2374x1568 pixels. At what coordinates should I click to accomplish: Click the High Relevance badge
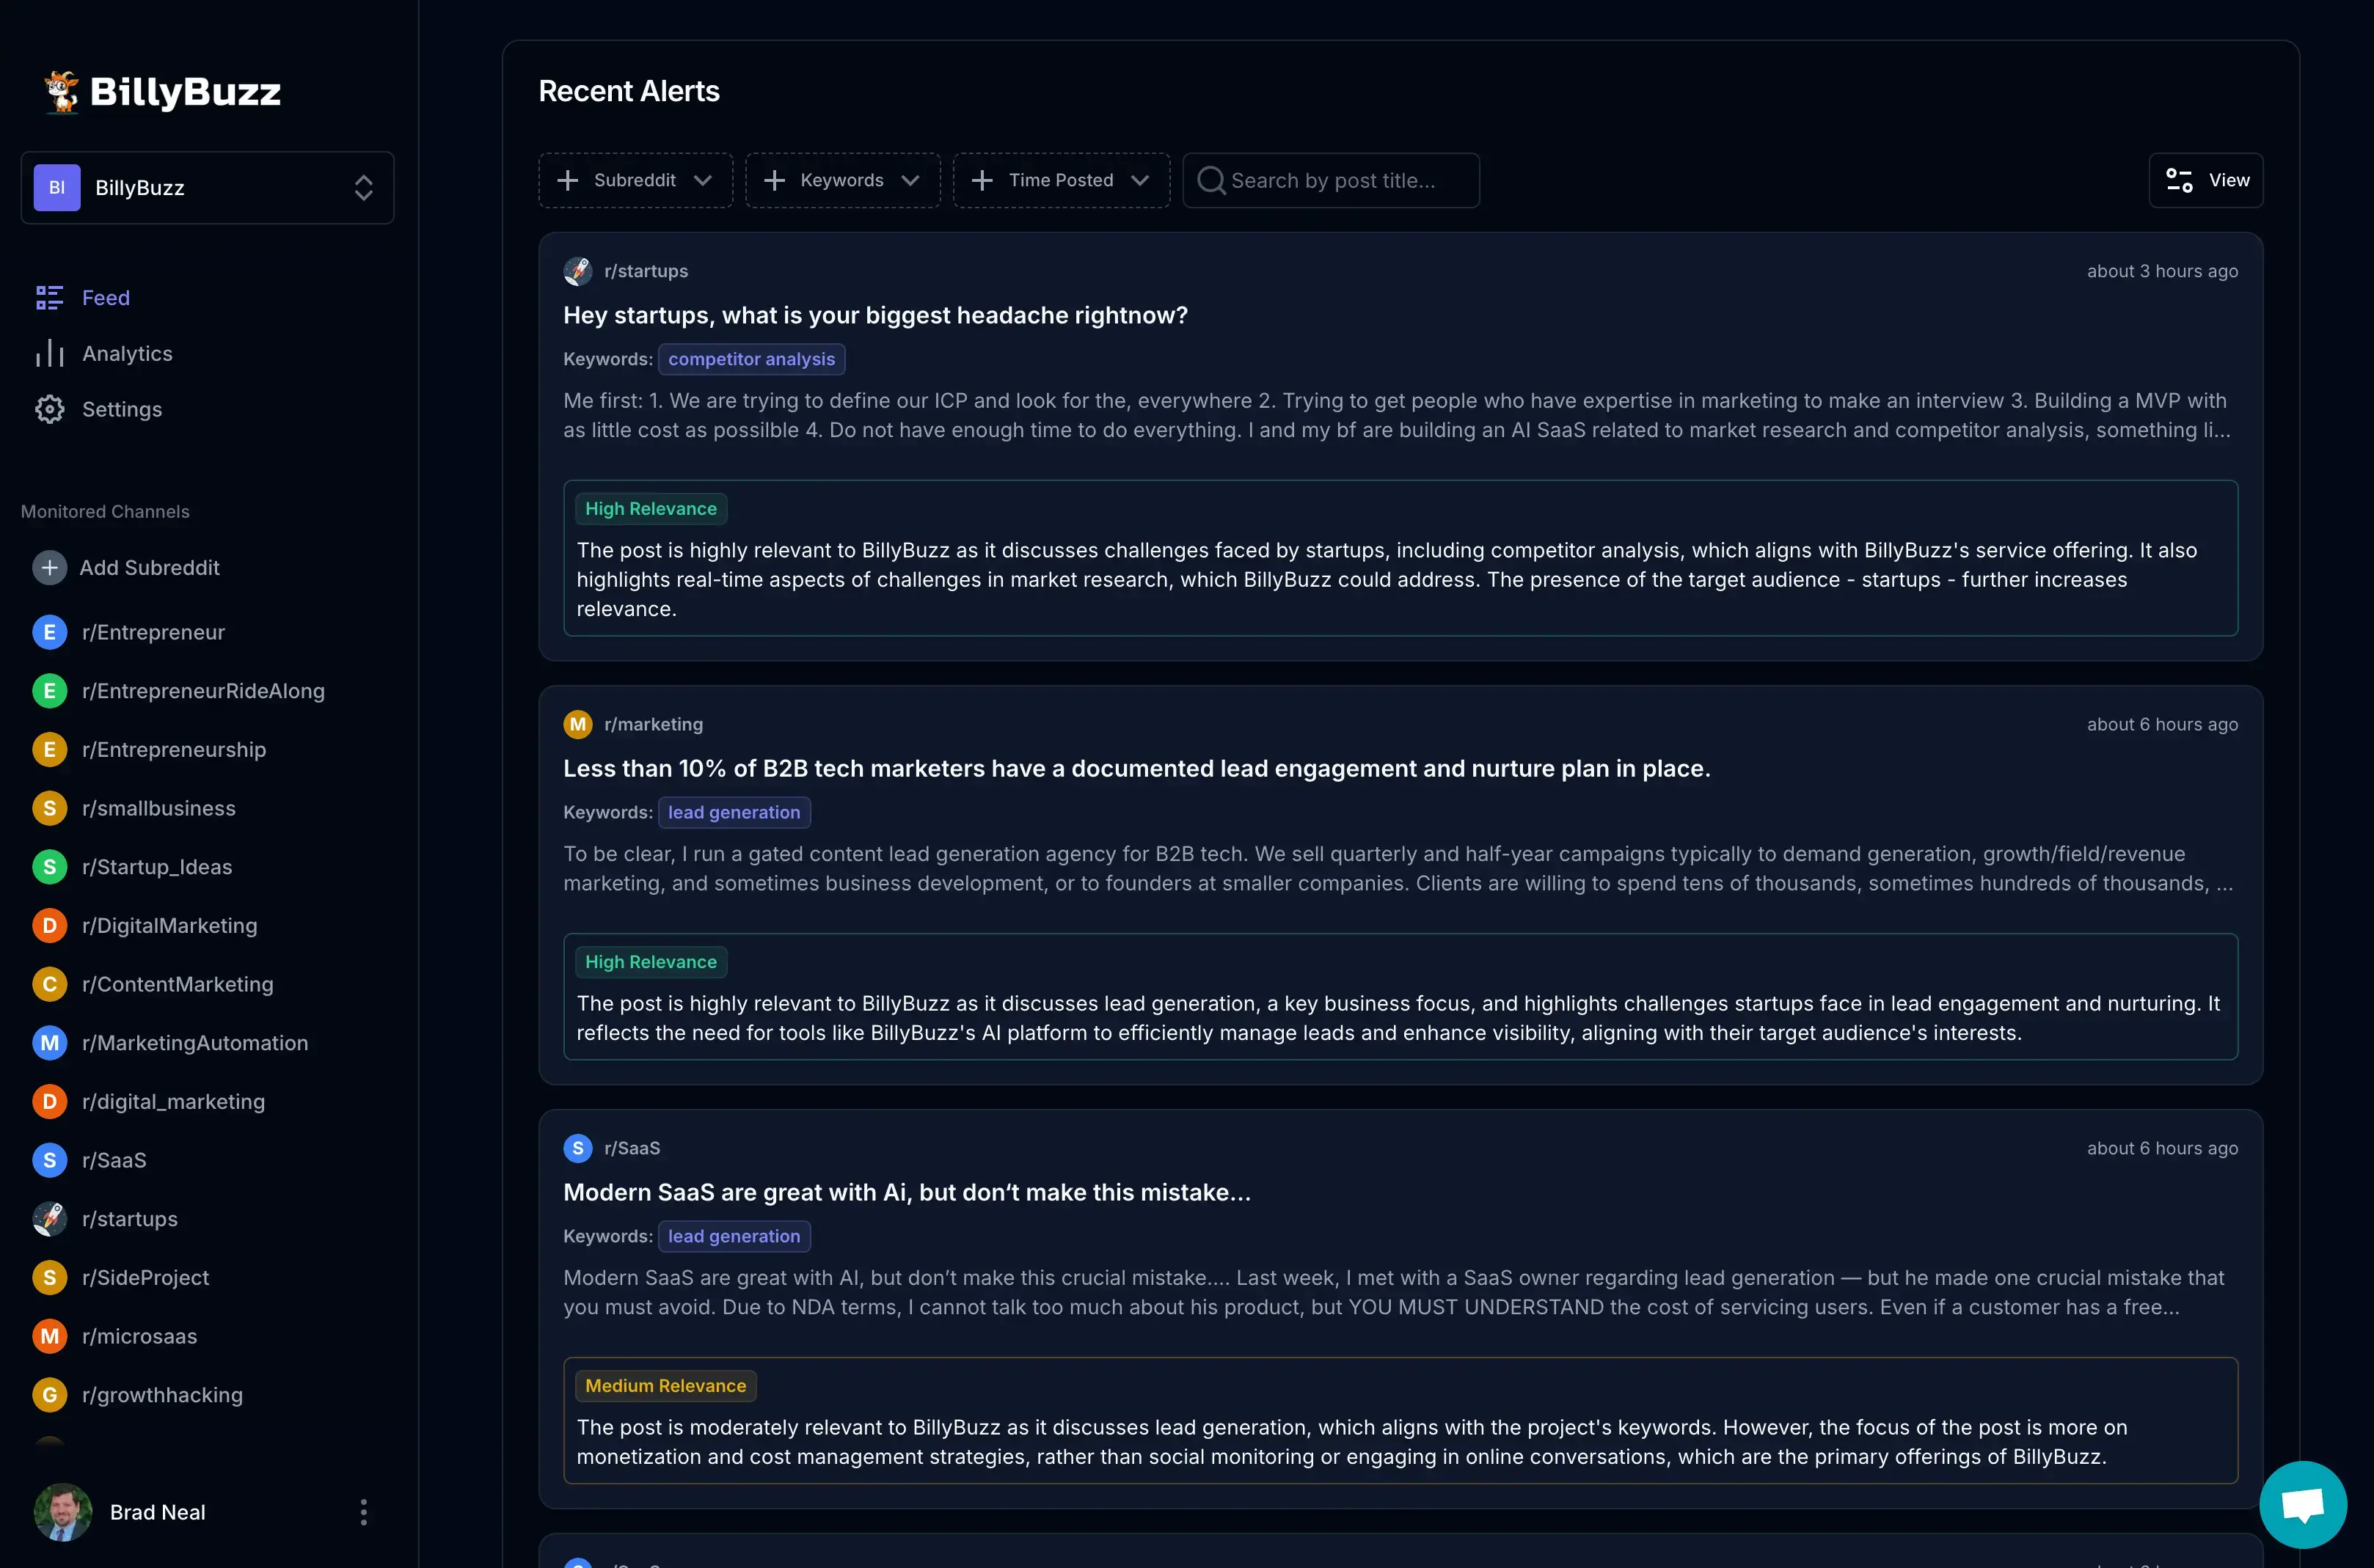pyautogui.click(x=650, y=508)
